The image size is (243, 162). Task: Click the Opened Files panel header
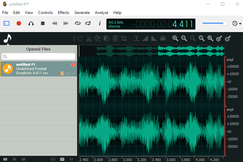(39, 49)
